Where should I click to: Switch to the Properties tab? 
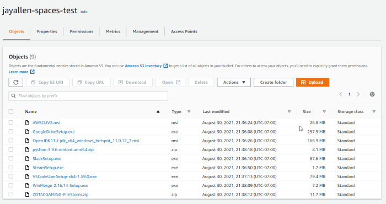pos(47,31)
